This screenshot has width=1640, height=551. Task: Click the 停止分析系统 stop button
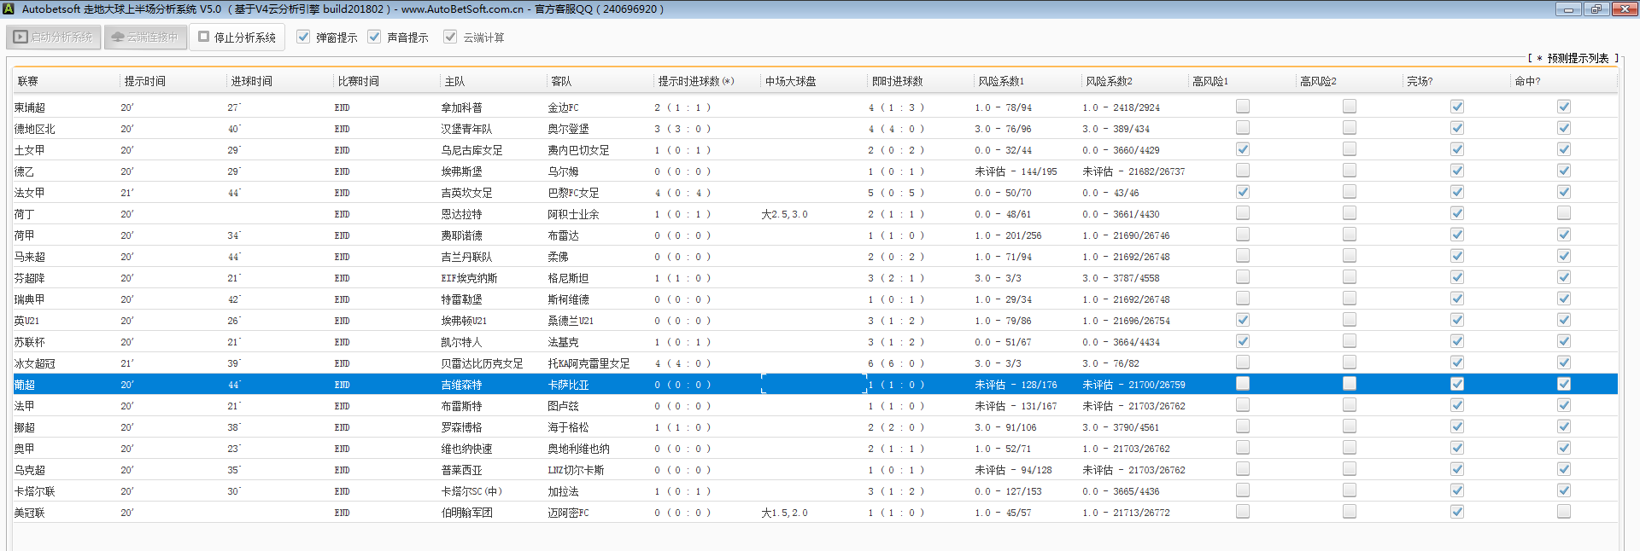coord(237,38)
